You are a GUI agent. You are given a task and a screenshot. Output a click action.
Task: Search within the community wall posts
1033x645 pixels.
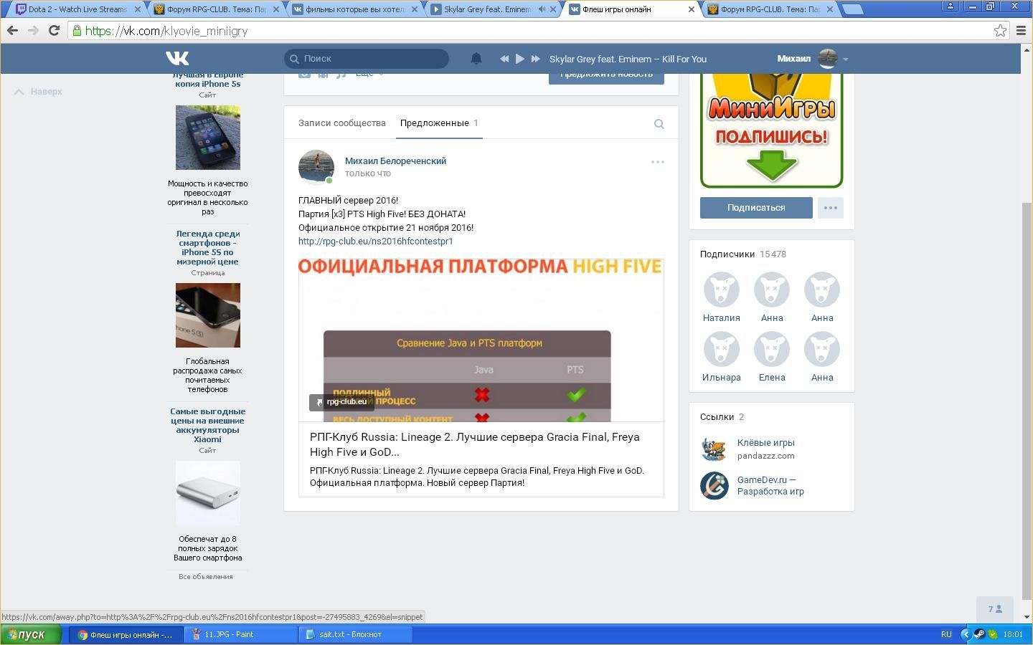659,124
